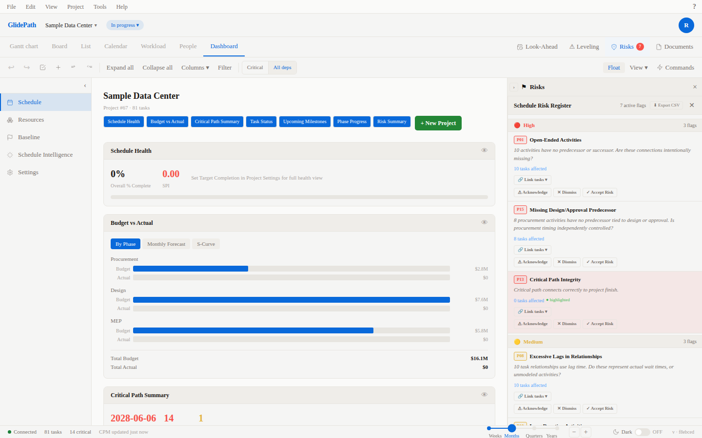The width and height of the screenshot is (702, 438).
Task: Close the Risks panel header
Action: coord(695,87)
